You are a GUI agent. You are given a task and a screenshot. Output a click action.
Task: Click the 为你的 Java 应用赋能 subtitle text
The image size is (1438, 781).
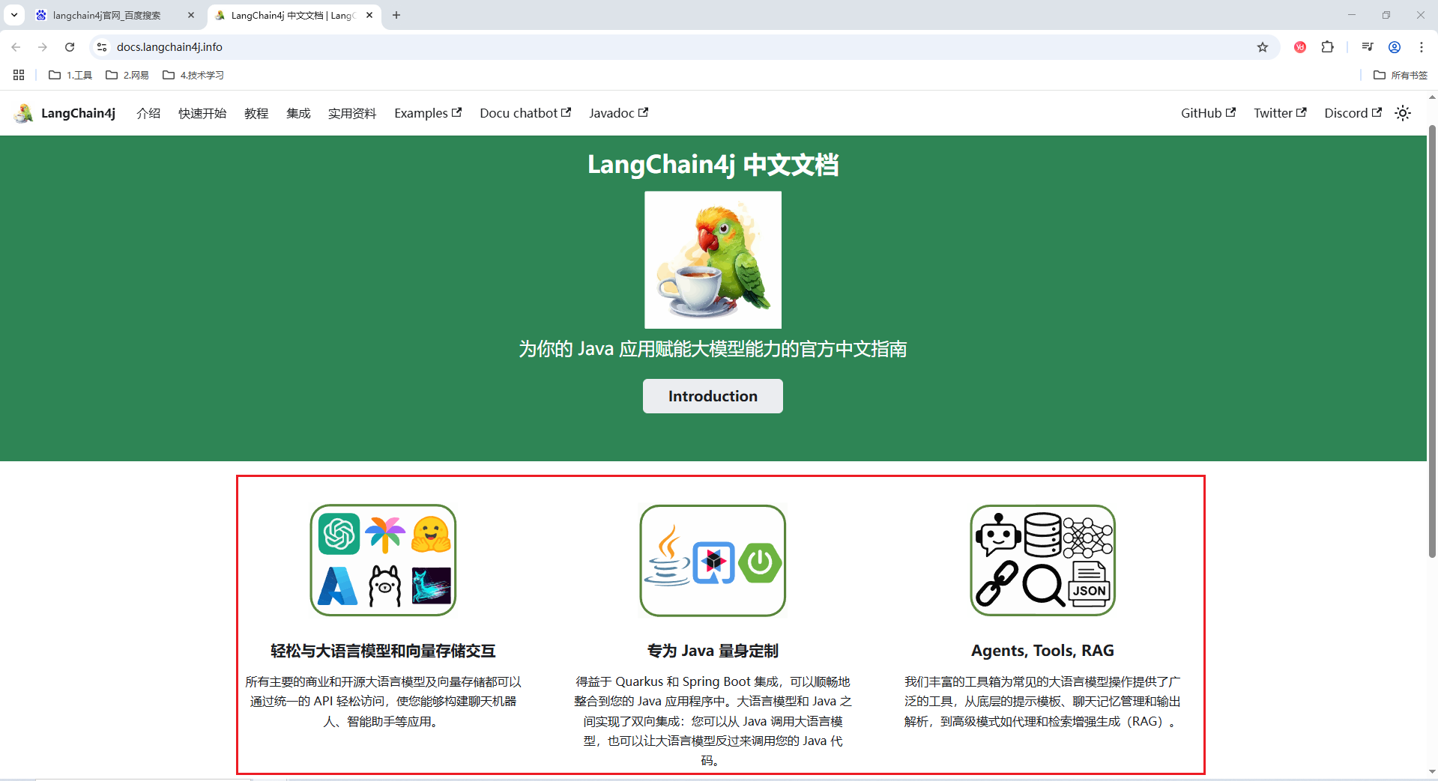(713, 349)
